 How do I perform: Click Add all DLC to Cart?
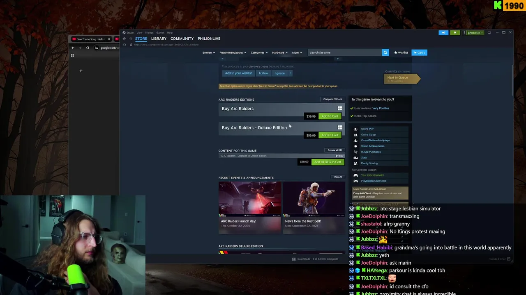328,162
